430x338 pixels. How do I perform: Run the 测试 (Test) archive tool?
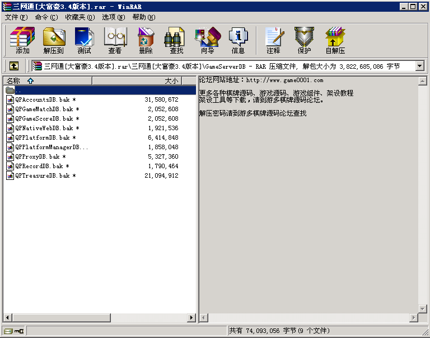tap(84, 40)
